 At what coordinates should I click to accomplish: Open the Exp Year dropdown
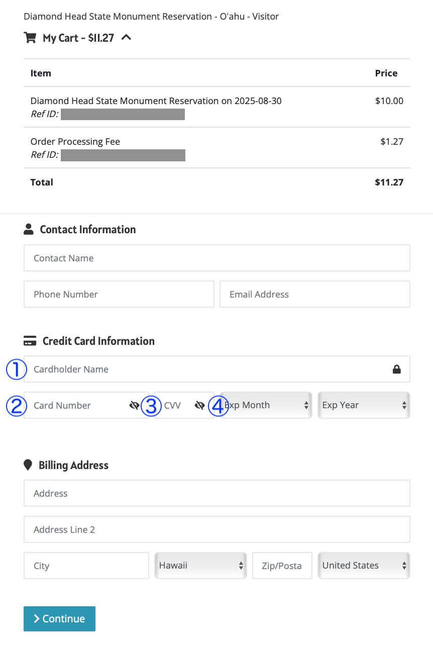click(x=364, y=405)
